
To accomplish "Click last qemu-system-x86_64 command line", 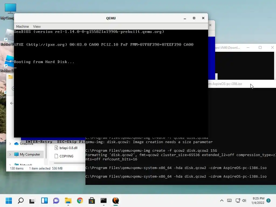I will pyautogui.click(x=176, y=176).
